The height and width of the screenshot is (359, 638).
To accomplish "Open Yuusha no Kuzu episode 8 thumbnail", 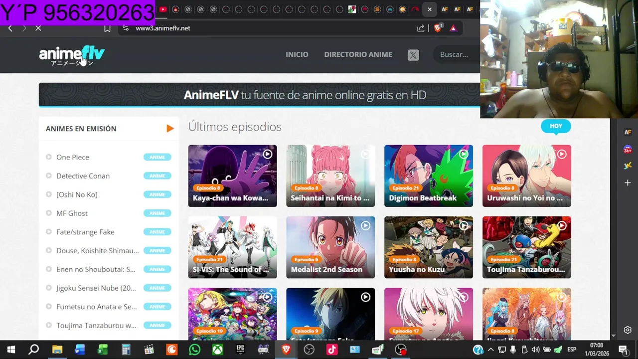I will point(429,247).
